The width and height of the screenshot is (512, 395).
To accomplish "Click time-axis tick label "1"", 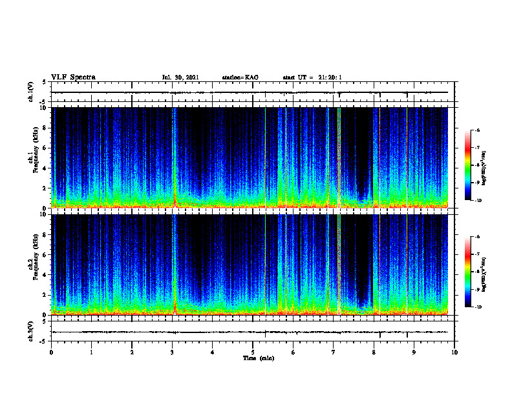I will point(91,352).
